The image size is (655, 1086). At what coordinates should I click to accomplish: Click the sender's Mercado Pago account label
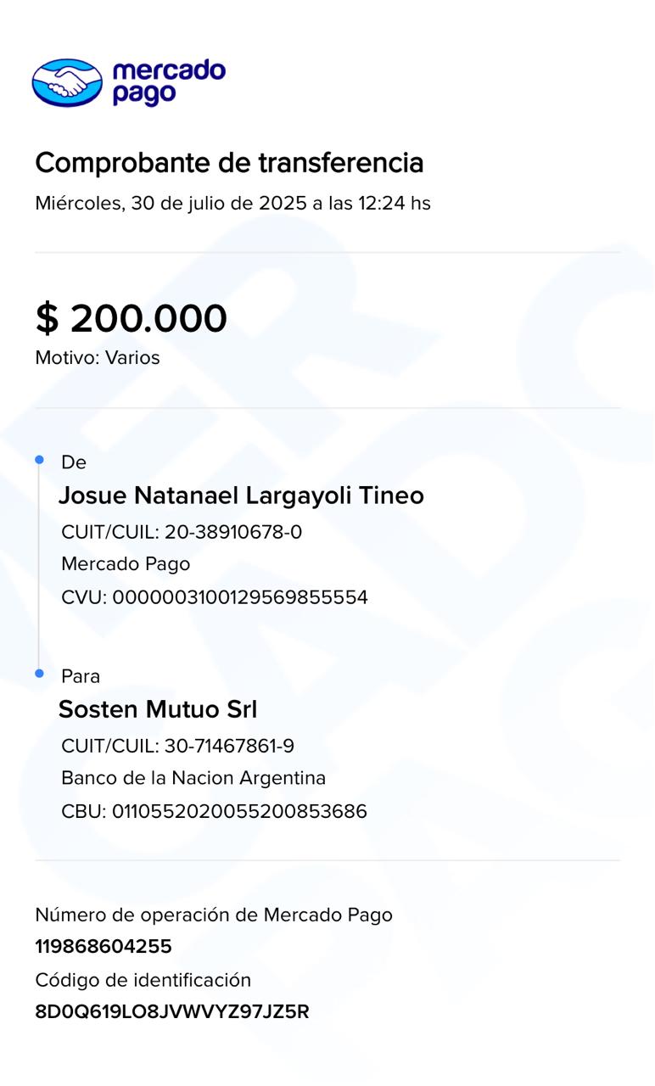(126, 564)
